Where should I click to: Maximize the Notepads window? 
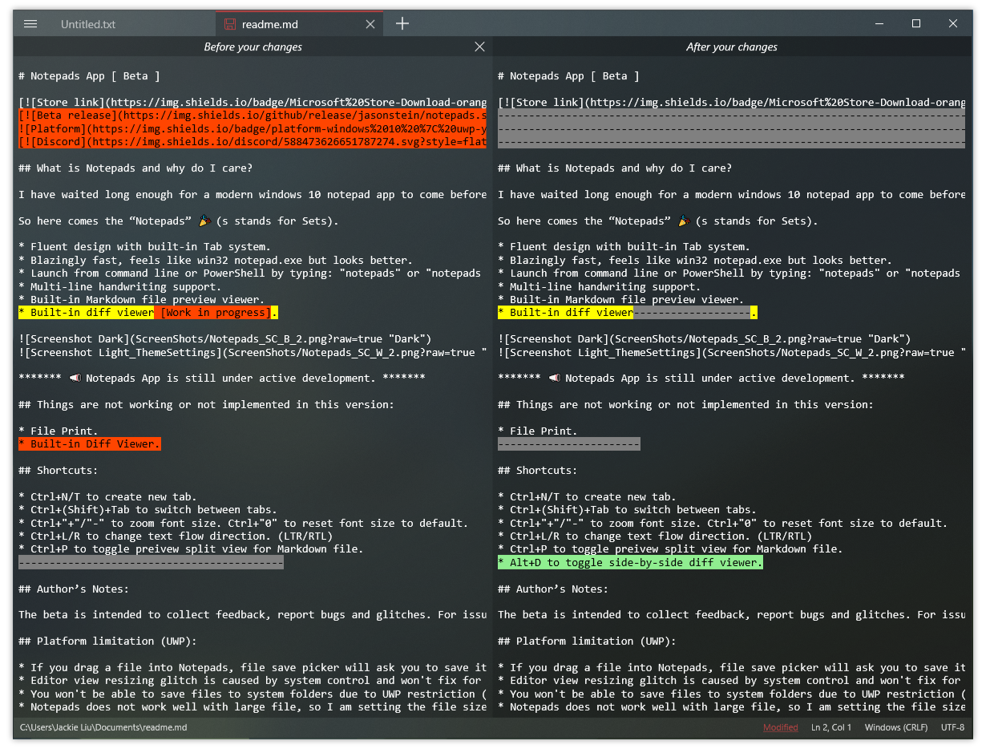(916, 23)
